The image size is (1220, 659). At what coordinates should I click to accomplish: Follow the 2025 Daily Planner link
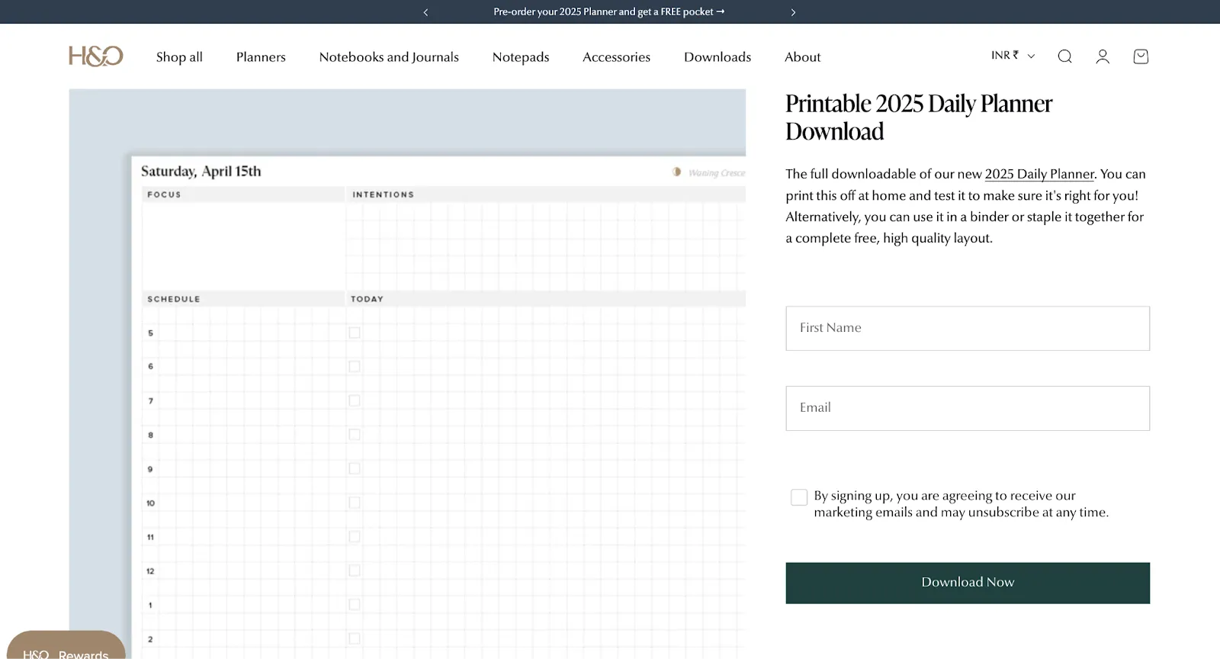pos(1039,174)
